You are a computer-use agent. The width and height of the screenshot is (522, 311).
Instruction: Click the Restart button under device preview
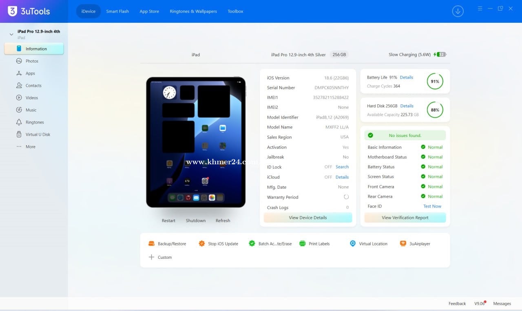click(168, 221)
